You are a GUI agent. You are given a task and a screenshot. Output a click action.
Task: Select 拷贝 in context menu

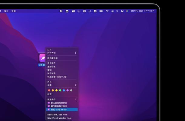pyautogui.click(x=62, y=82)
